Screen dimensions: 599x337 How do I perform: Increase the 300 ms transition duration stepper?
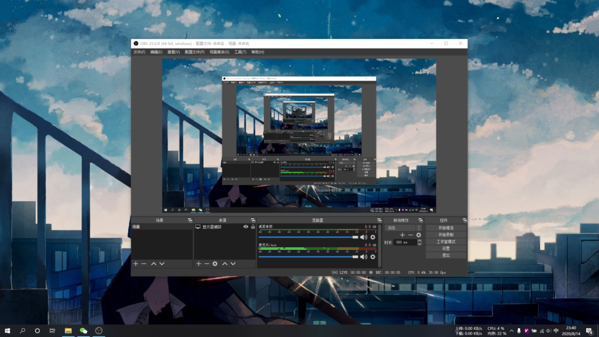[x=419, y=240]
